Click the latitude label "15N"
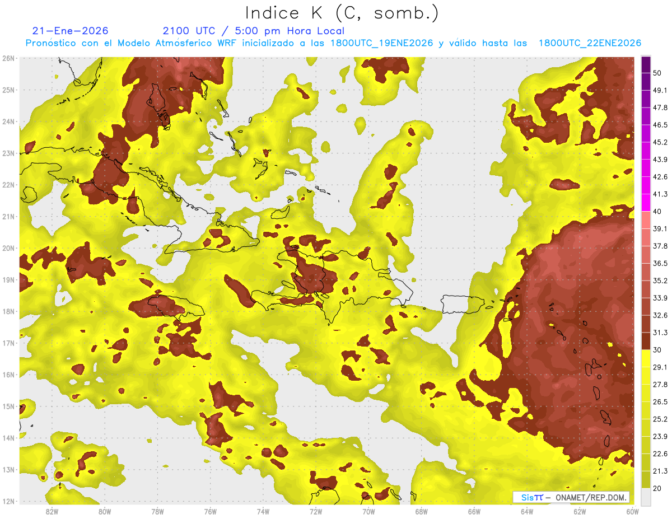672x519 pixels. [x=8, y=406]
